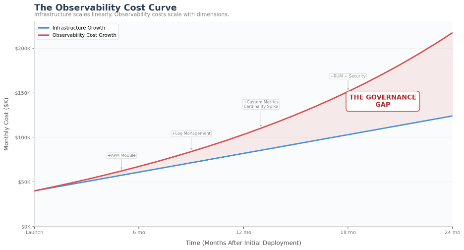Select the Infrastructure Growth legend label
The height and width of the screenshot is (250, 464).
78,28
